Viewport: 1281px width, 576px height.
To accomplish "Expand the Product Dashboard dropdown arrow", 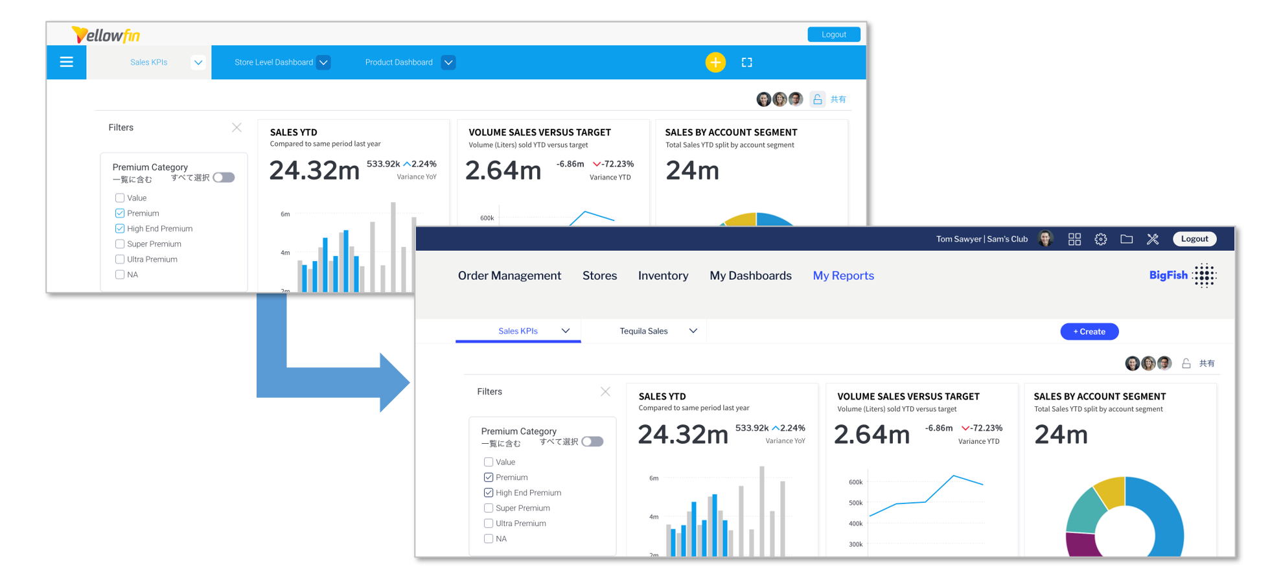I will [x=448, y=63].
